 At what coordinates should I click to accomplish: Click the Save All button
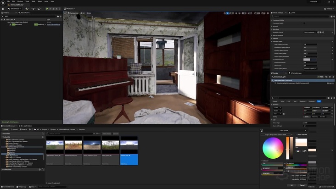tap(23, 129)
